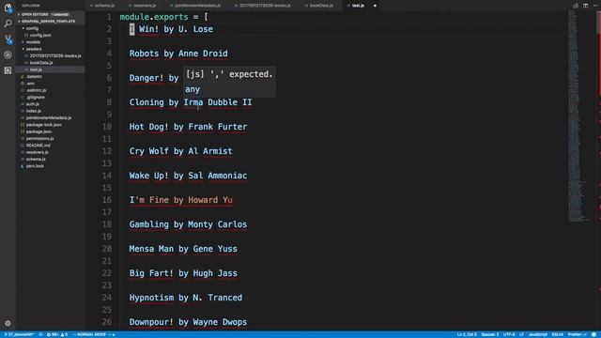Open the Explorer view in the activity bar
Screen dimensions: 601x338
pos(8,8)
